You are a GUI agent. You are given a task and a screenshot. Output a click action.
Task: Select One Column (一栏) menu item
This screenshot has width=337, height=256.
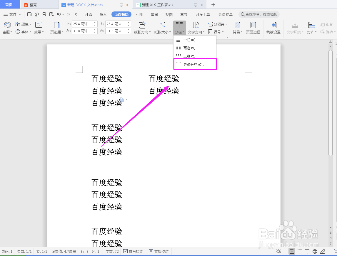tap(195, 40)
